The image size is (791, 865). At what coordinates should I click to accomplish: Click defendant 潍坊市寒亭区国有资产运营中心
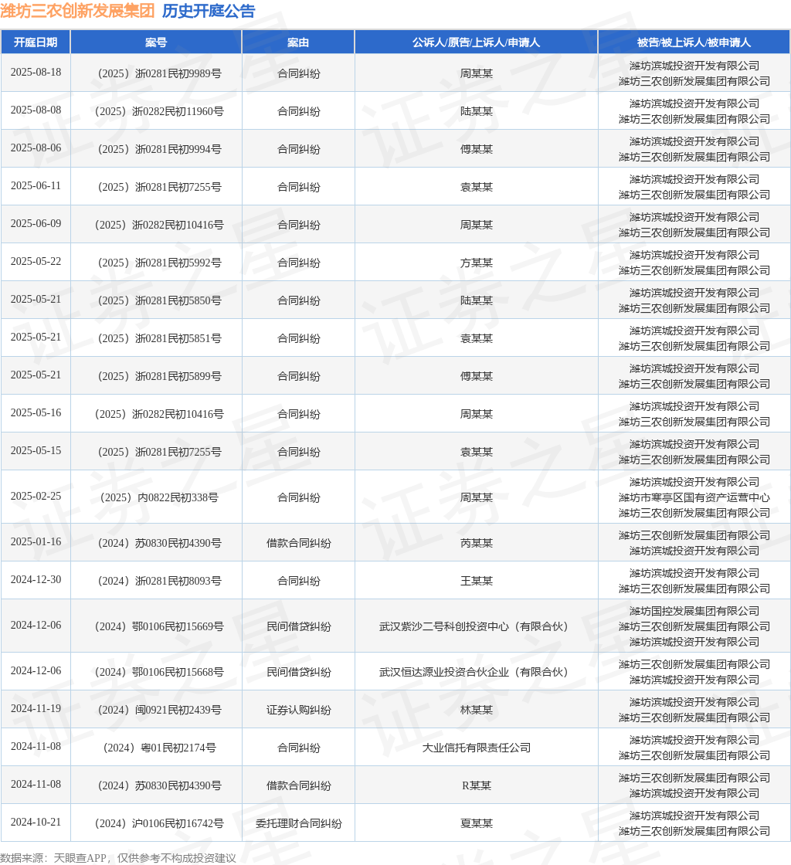tap(694, 497)
